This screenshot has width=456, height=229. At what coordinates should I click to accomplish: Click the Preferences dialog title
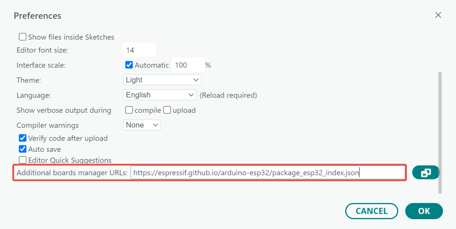pyautogui.click(x=37, y=15)
